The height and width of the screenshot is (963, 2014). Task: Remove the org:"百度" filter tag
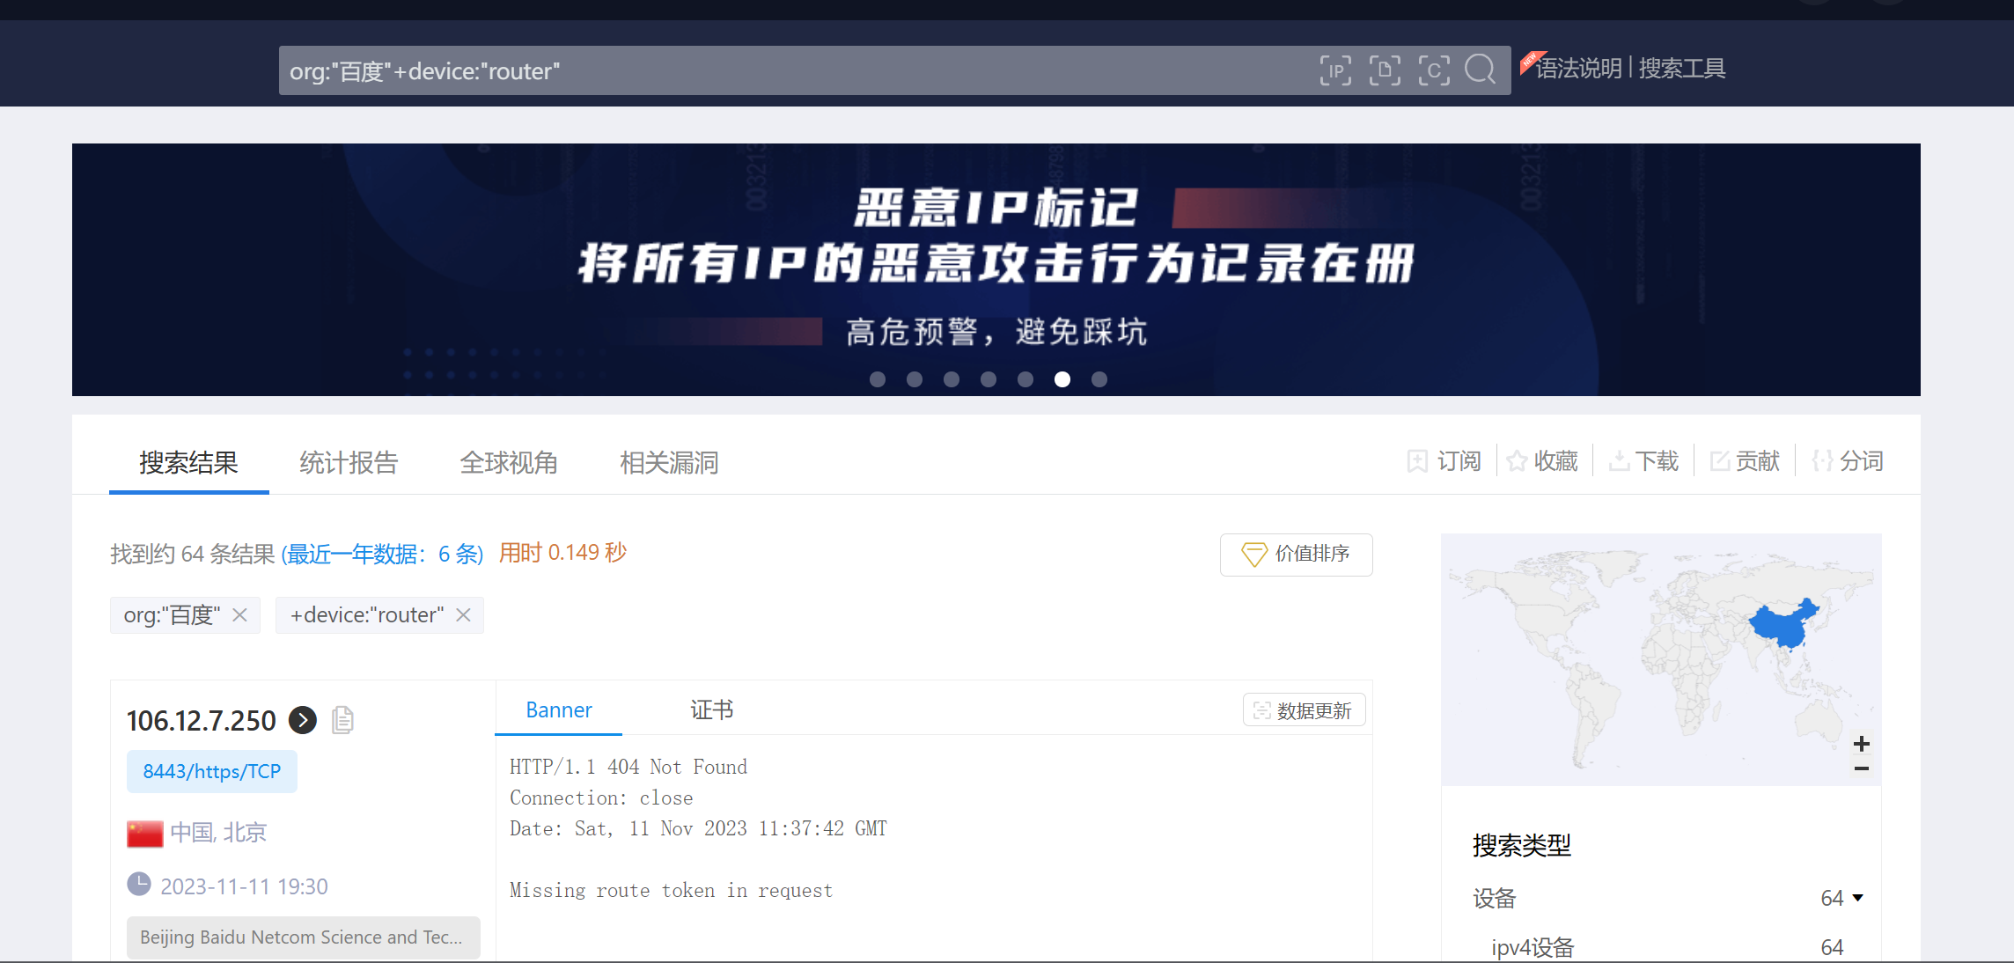[239, 614]
